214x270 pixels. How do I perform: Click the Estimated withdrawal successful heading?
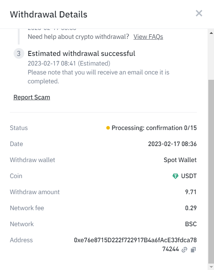point(81,53)
